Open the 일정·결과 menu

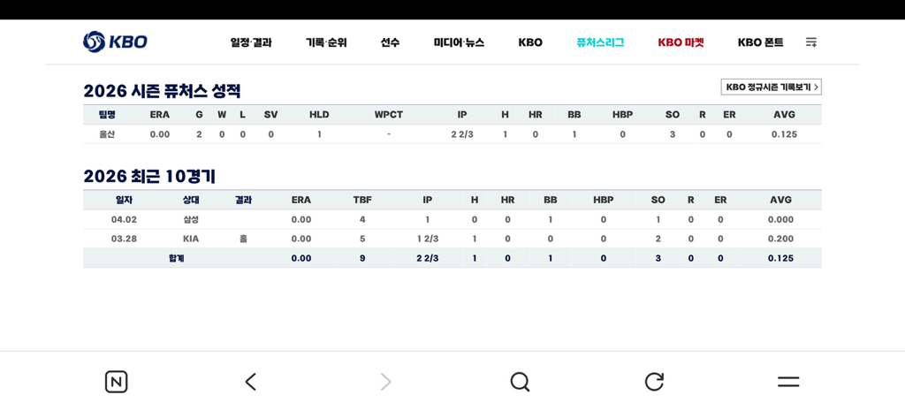251,42
